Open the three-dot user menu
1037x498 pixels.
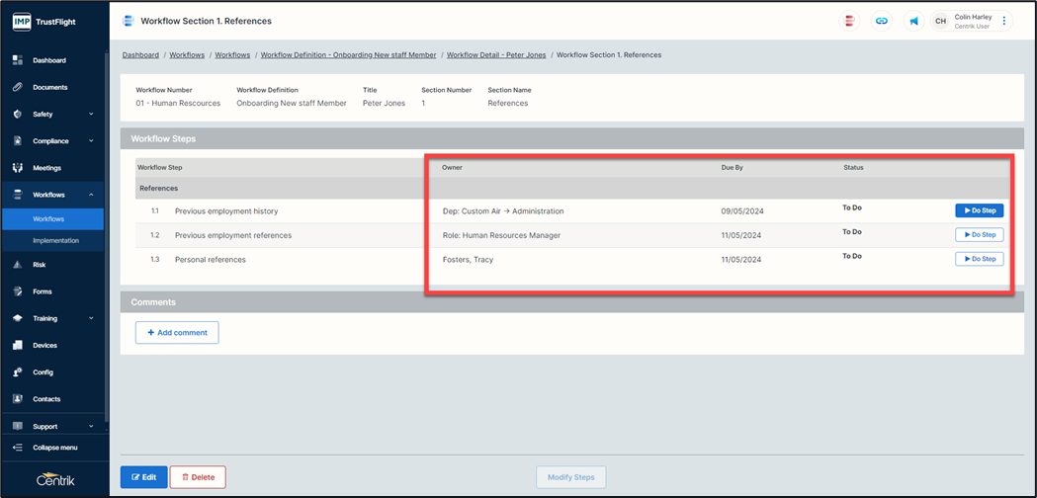(x=1004, y=21)
